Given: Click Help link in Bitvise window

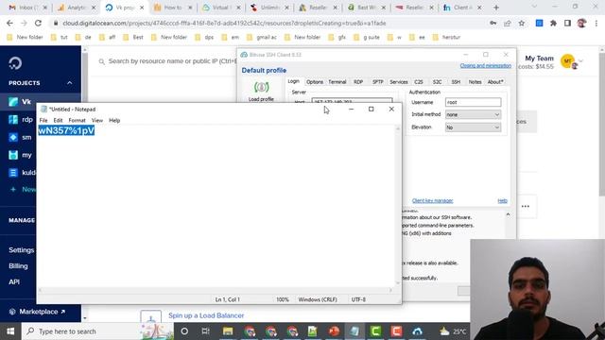Looking at the screenshot, I should tap(502, 200).
